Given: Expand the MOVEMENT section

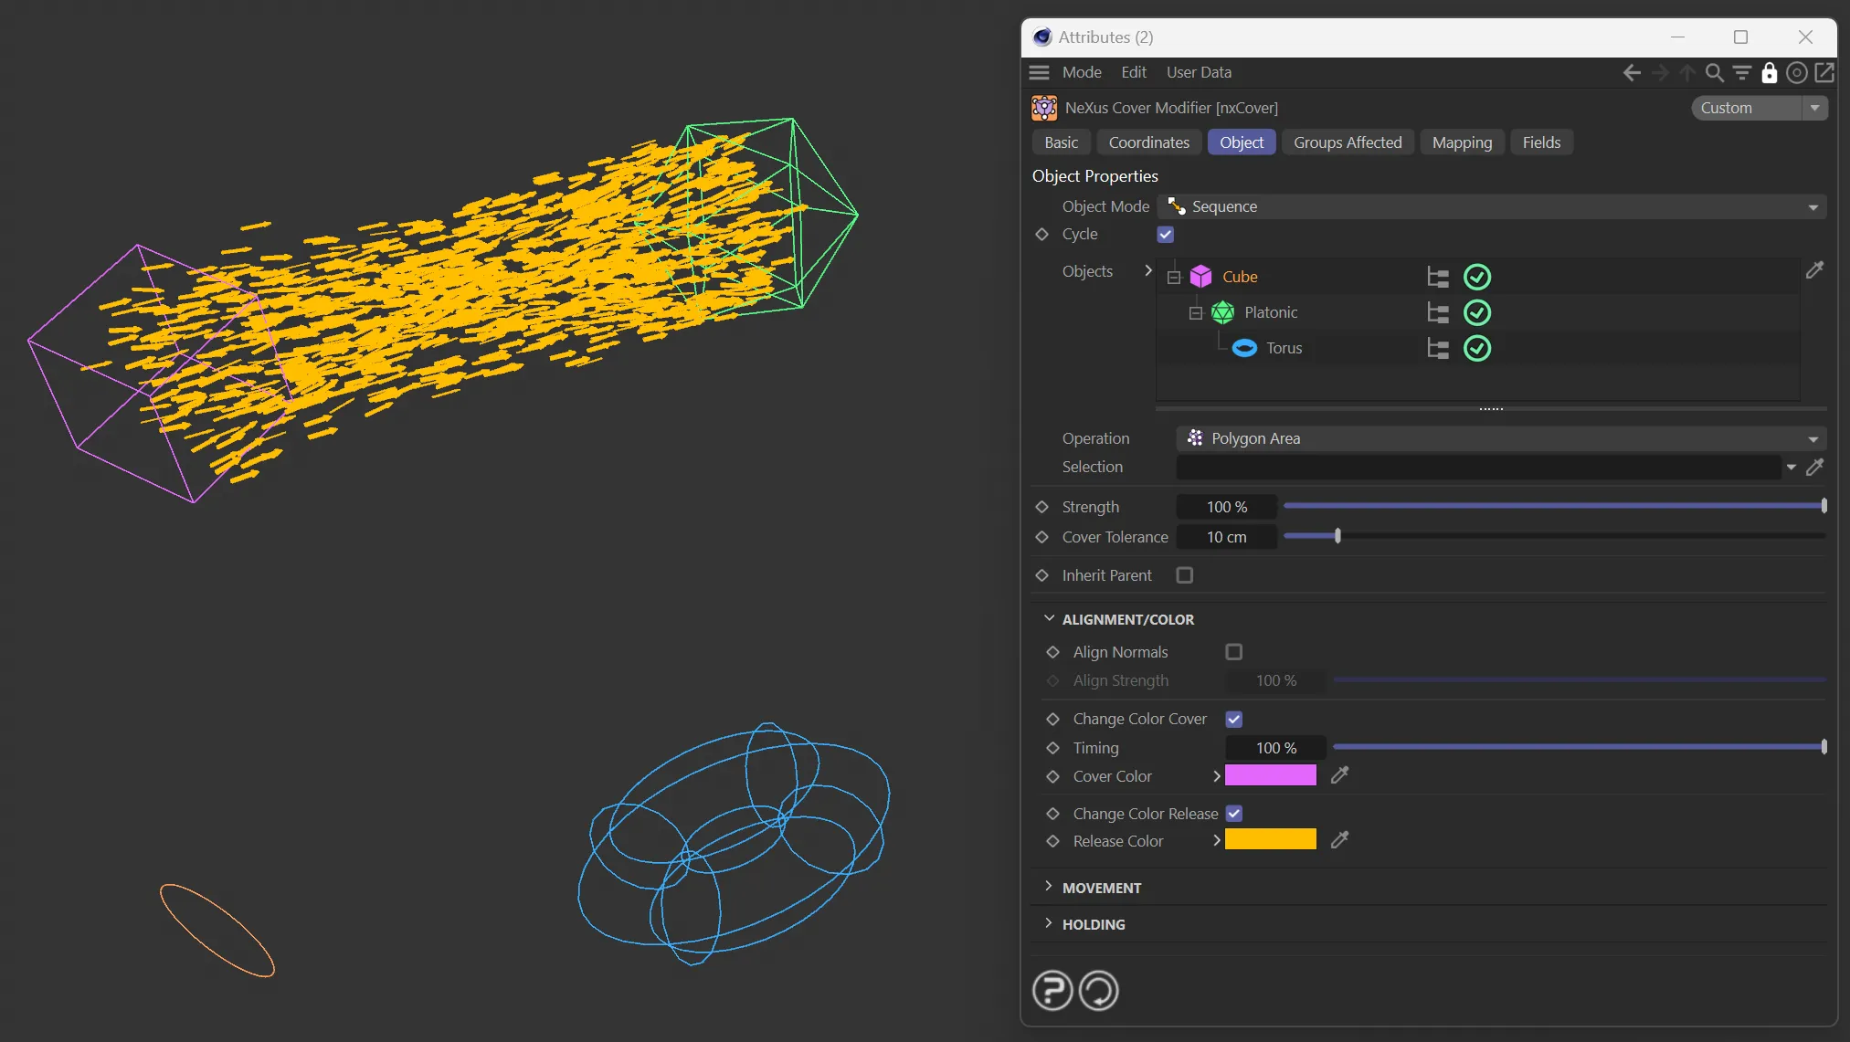Looking at the screenshot, I should 1101,888.
